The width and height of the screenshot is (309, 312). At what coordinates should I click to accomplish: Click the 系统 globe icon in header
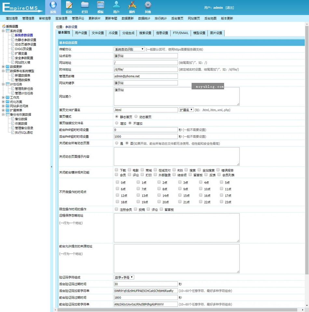click(x=53, y=5)
